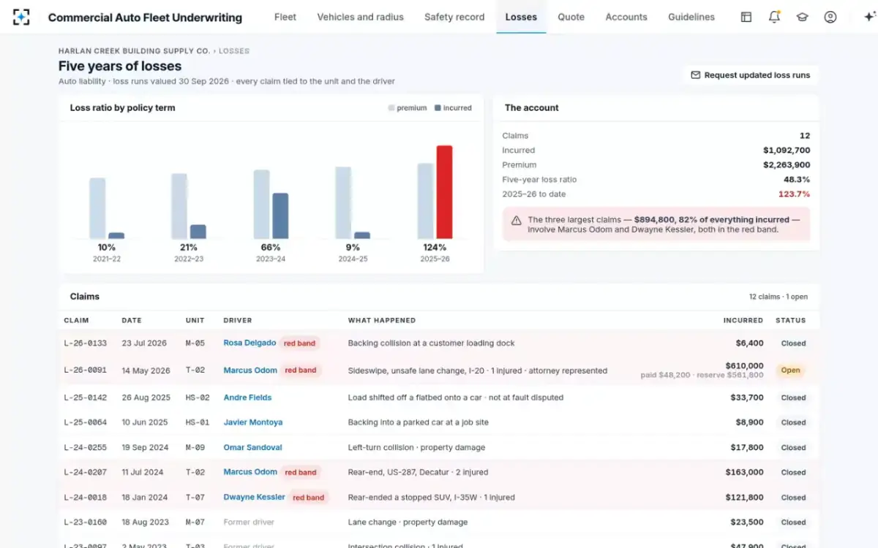The image size is (878, 548).
Task: Open Marcus Odom on claim L-24-0207
Action: [x=250, y=472]
